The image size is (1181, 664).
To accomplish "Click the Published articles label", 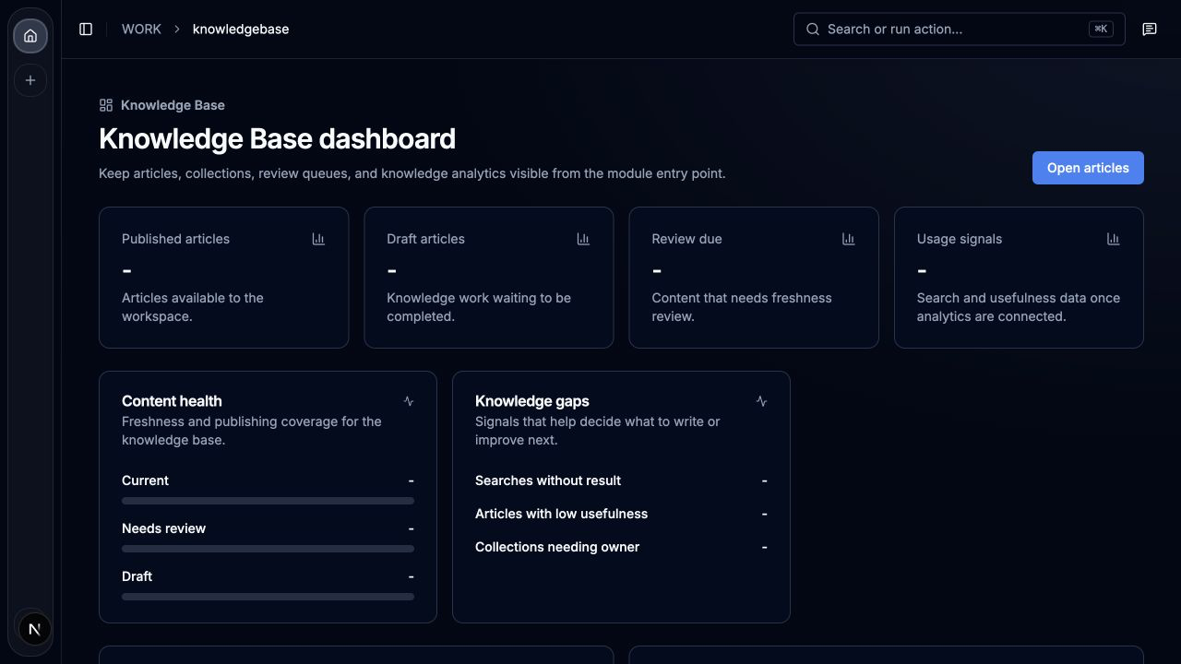I will [175, 239].
